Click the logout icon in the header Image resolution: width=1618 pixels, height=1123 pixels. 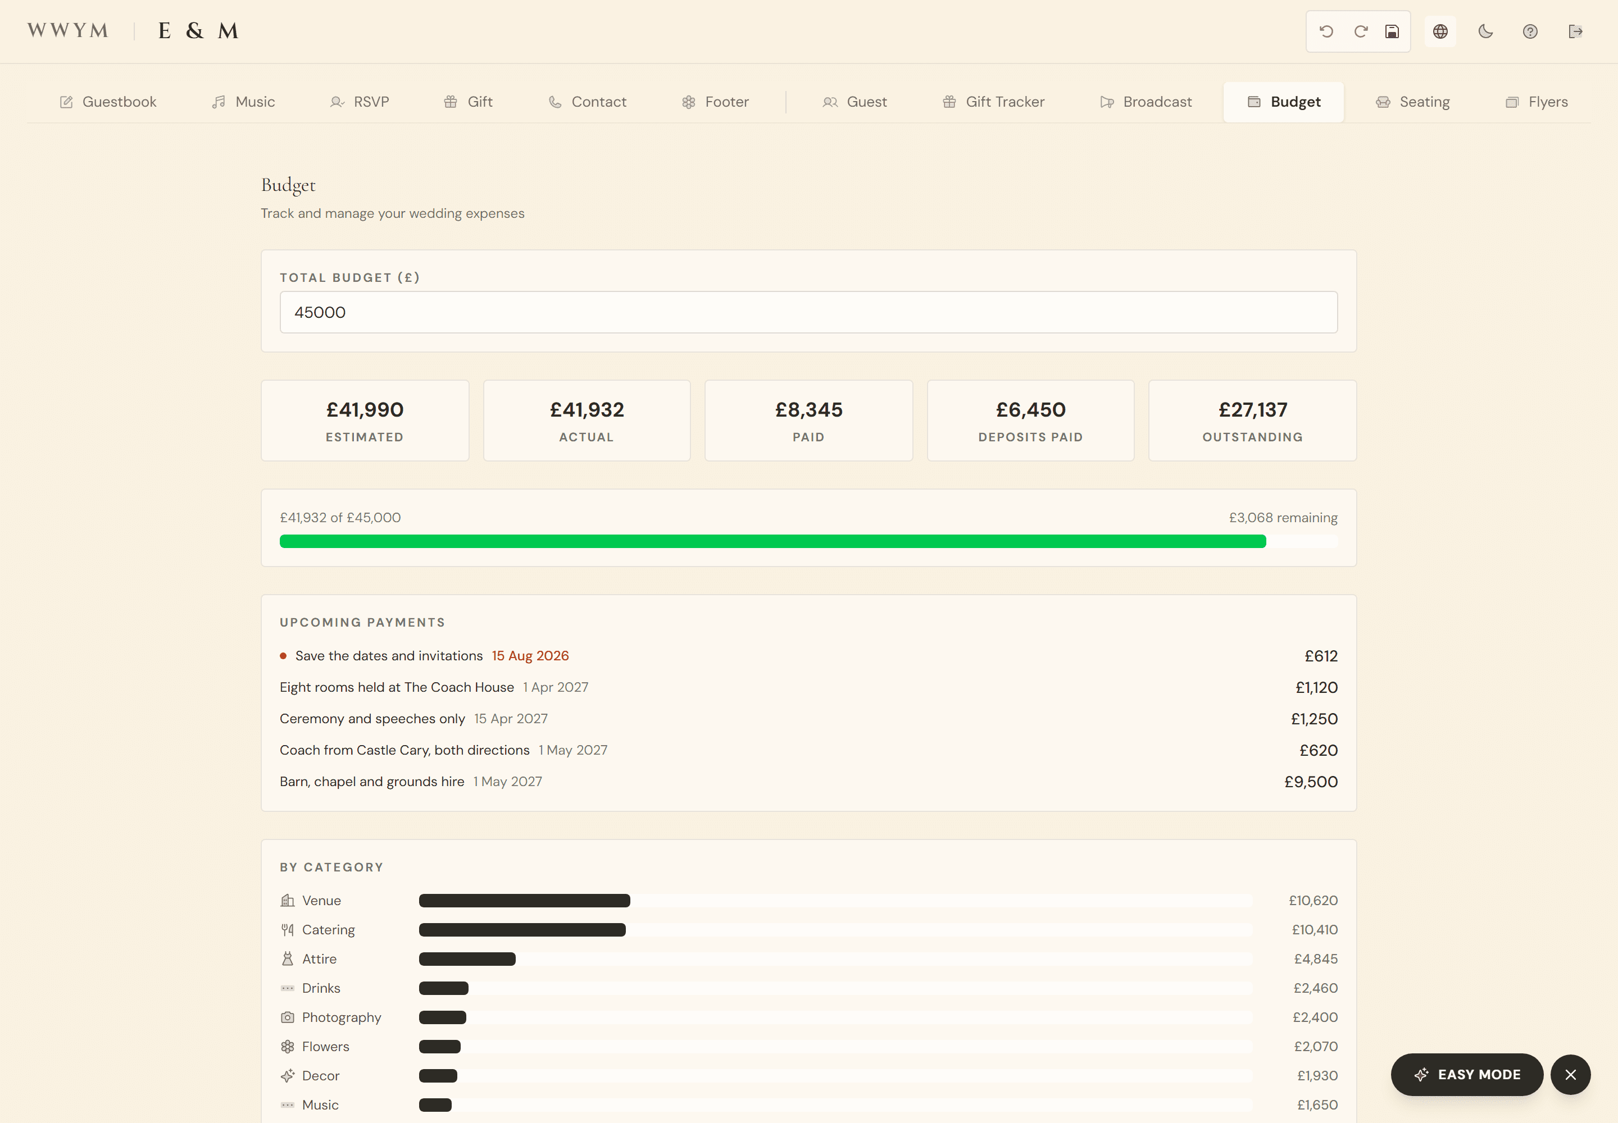1576,31
